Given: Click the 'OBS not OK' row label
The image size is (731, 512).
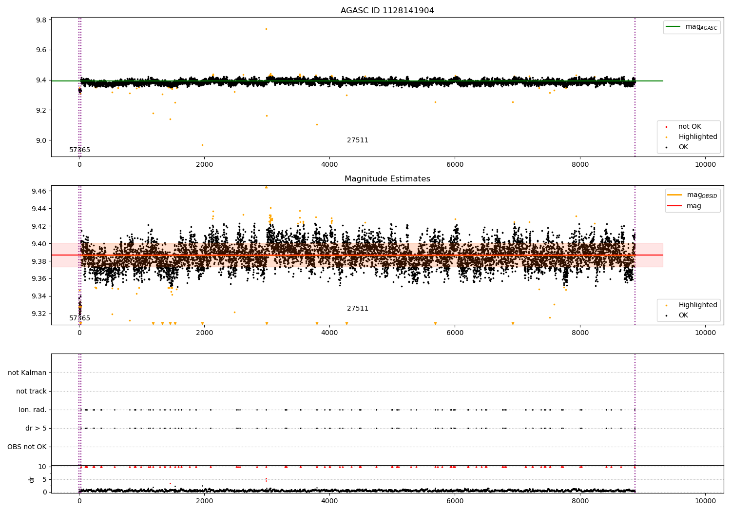Looking at the screenshot, I should [27, 447].
